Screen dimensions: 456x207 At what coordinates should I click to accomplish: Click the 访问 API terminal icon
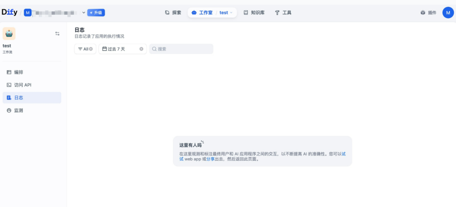coord(9,85)
